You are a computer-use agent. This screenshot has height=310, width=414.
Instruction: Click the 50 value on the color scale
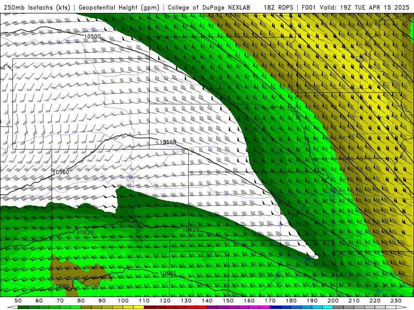[18, 301]
